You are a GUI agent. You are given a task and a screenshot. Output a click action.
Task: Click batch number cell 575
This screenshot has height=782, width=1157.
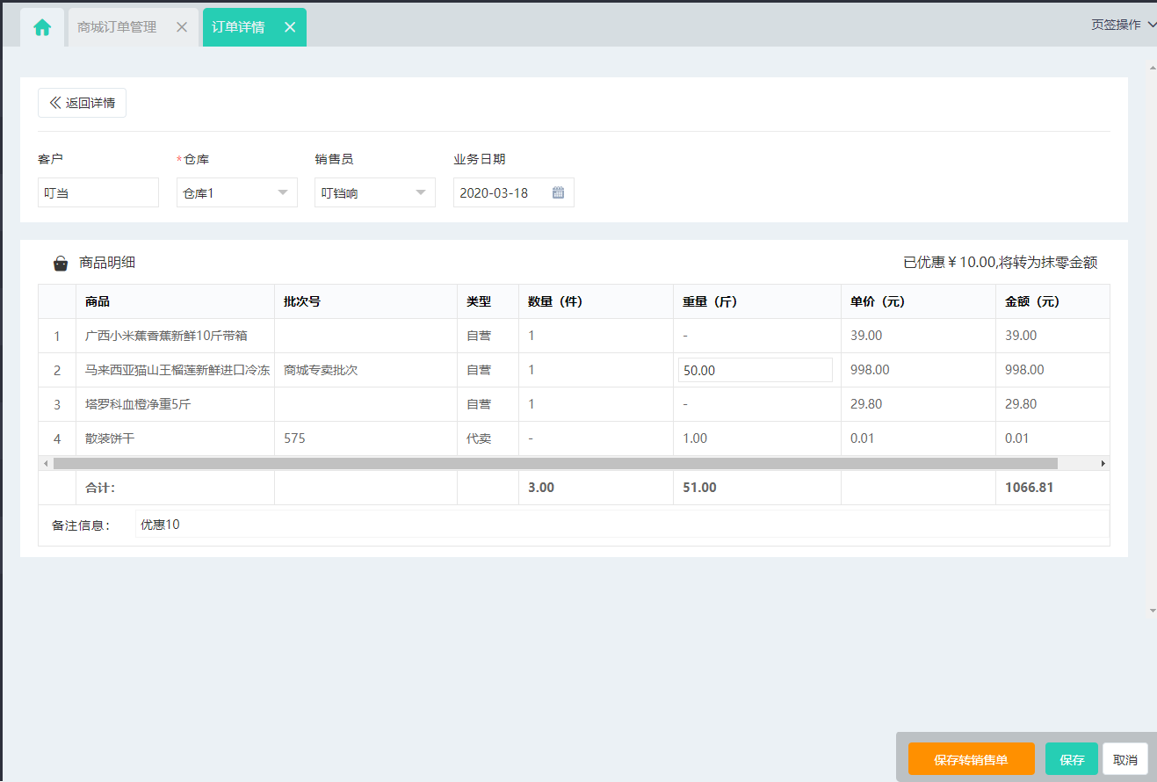click(x=365, y=438)
